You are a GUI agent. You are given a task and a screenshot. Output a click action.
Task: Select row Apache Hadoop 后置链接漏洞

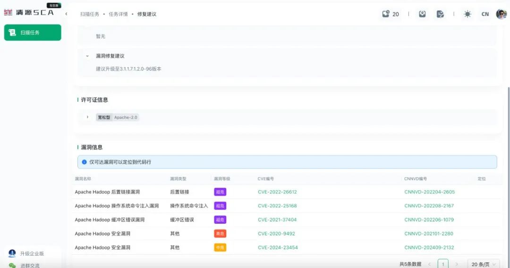click(286, 192)
